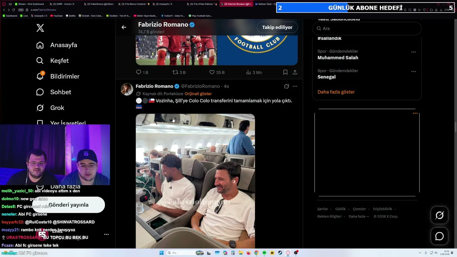Click the Gönderi yayınla button
457x257 pixels.
click(69, 205)
